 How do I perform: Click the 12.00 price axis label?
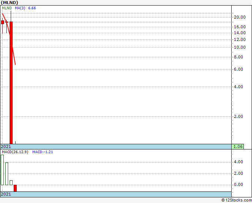tap(240, 39)
